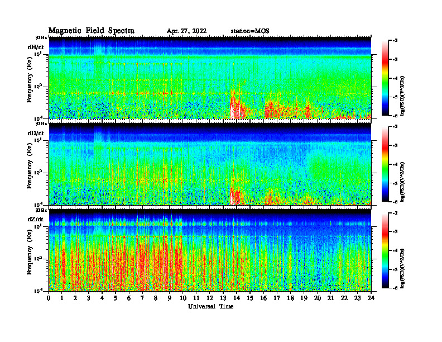Click the dD/dt color scale bar
442x342 pixels.
tap(385, 164)
